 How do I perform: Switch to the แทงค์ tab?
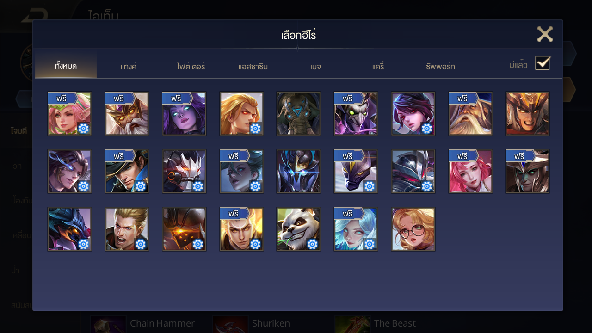coord(129,66)
